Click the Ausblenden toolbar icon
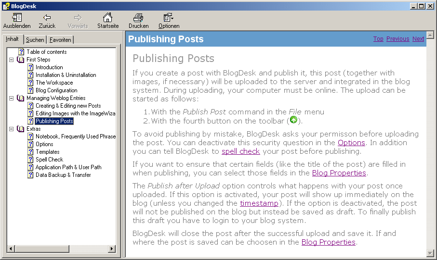 [17, 18]
